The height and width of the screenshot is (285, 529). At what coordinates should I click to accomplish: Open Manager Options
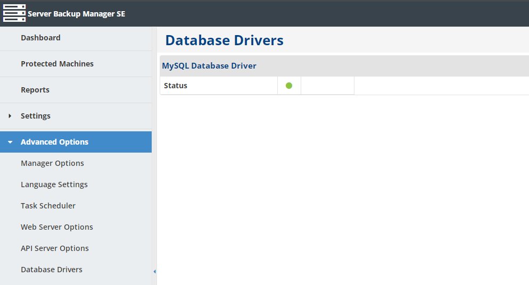52,163
